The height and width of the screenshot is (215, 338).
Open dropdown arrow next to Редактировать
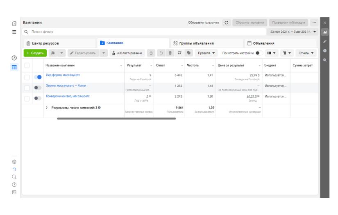(x=104, y=53)
